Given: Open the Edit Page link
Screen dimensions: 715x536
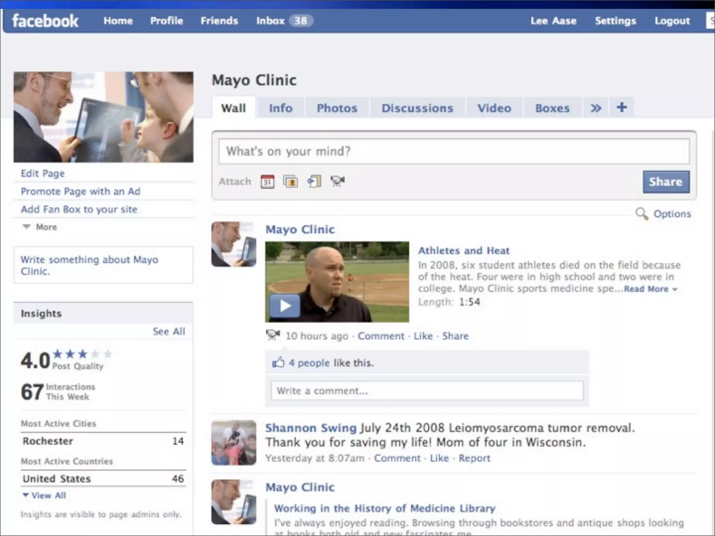Looking at the screenshot, I should (43, 173).
